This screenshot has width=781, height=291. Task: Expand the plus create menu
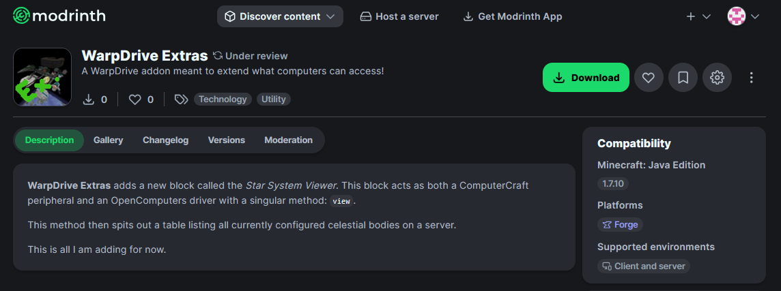coord(698,16)
